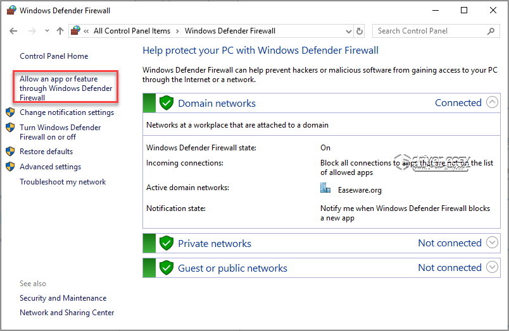
Task: Click the Domain networks heading
Action: 217,104
